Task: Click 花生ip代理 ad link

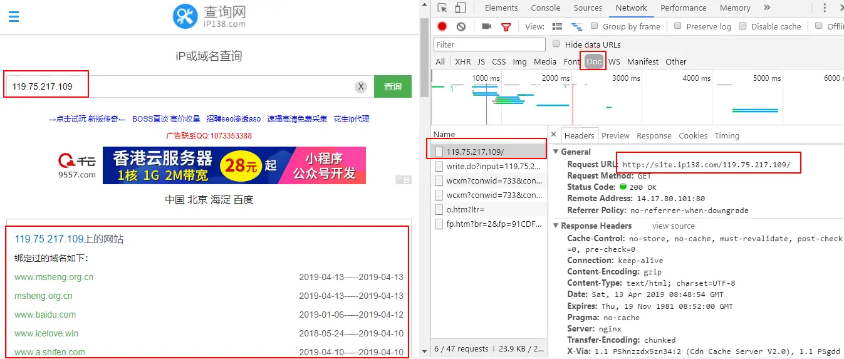Action: [x=352, y=119]
